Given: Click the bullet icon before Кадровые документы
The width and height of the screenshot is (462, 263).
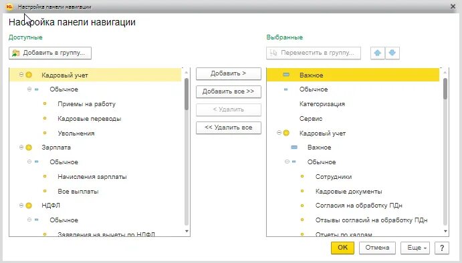Looking at the screenshot, I should coord(302,191).
